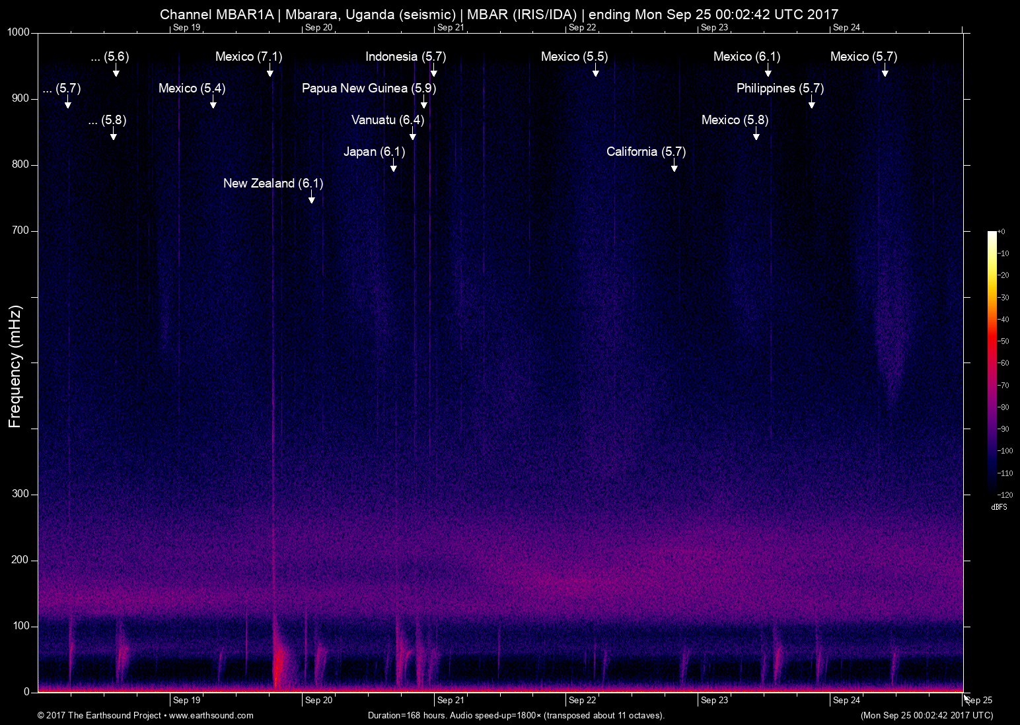Viewport: 1020px width, 725px height.
Task: Click the Sep 23 label on bottom axis
Action: coord(714,700)
